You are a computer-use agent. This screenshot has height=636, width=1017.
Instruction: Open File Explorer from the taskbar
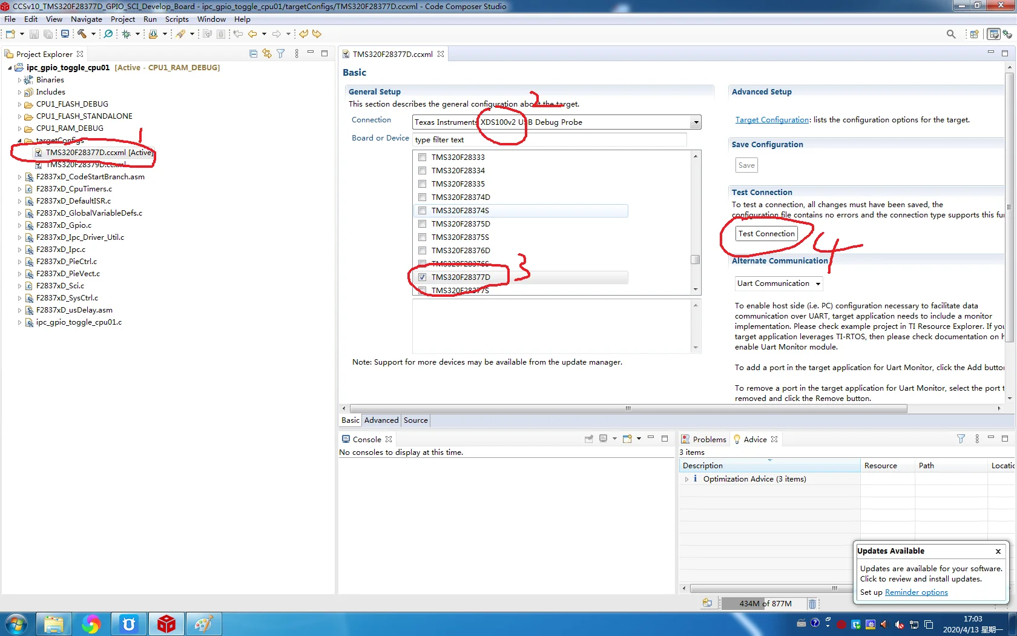pyautogui.click(x=53, y=624)
